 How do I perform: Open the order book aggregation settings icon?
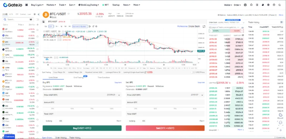243,35
